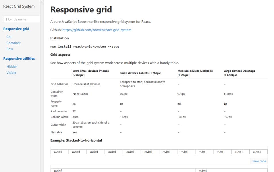Click the show code toggle
Image resolution: width=274 pixels, height=172 pixels.
258,161
